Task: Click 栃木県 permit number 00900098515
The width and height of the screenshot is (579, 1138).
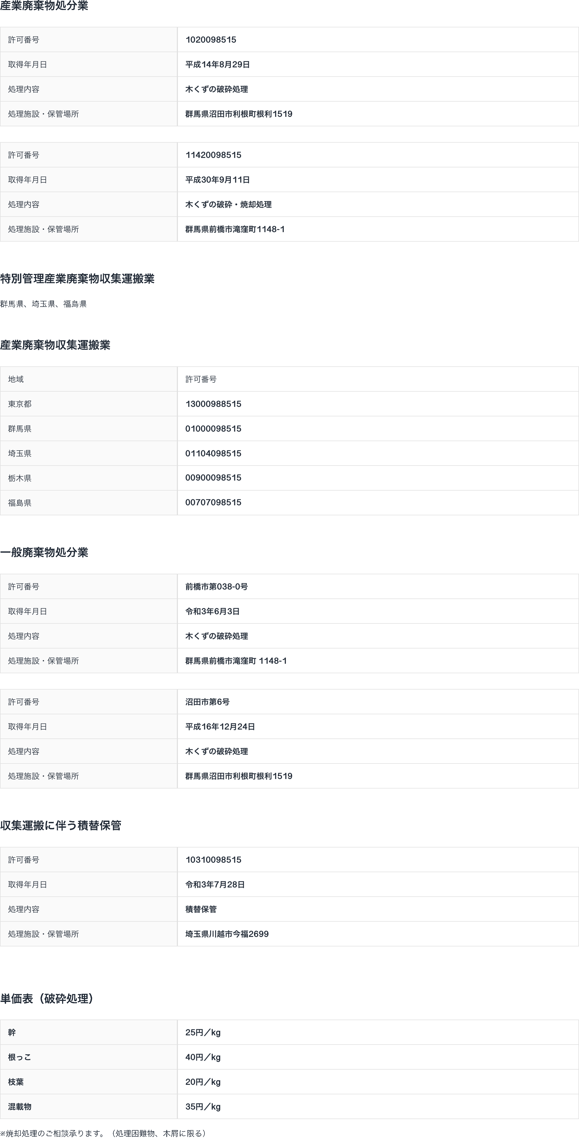Action: [x=213, y=478]
